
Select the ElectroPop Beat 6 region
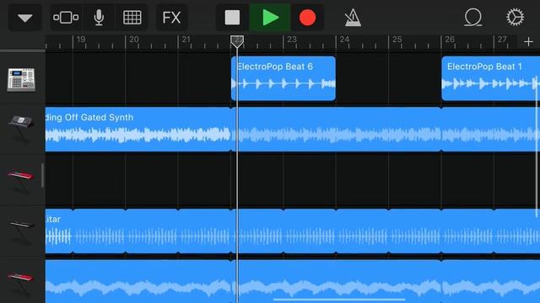click(x=283, y=78)
